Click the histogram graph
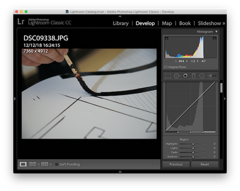This screenshot has height=191, width=240. [190, 47]
